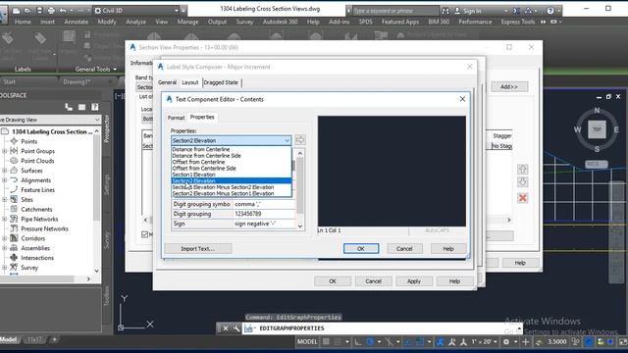Click the command line wrench customize icon
Viewport: 628px width, 353px height.
click(236, 328)
